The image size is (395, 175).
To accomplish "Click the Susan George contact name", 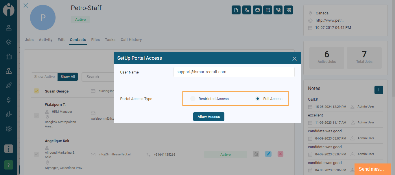I will [57, 91].
